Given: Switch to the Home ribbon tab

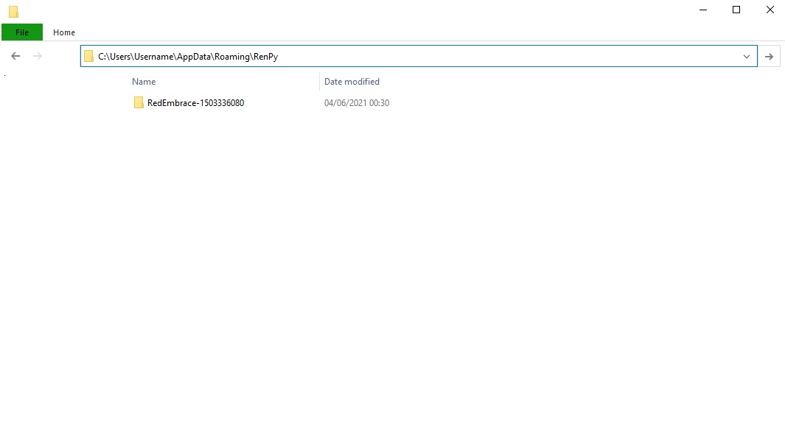Looking at the screenshot, I should tap(64, 32).
